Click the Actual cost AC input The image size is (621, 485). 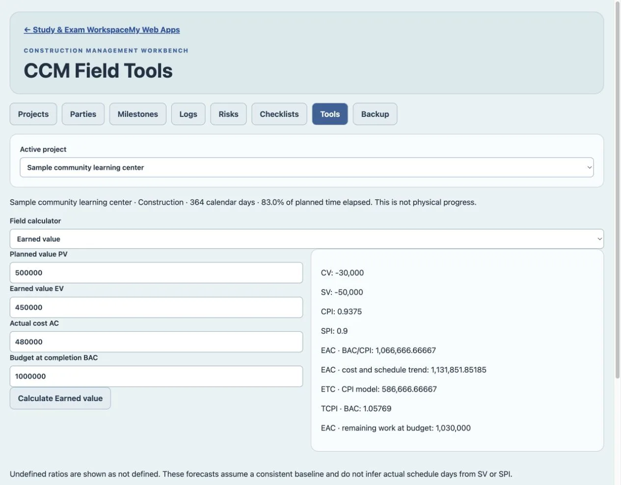[156, 342]
